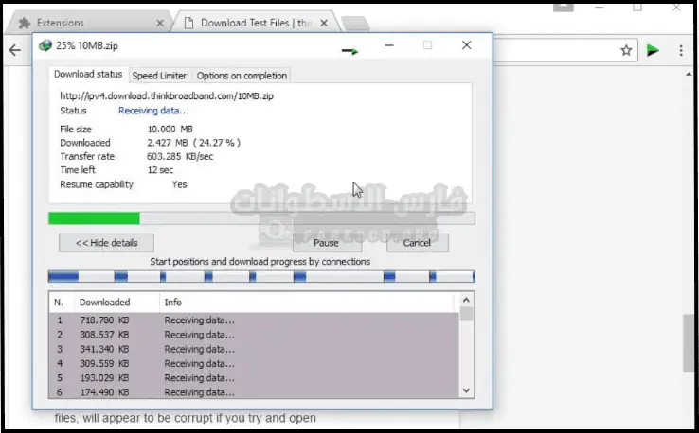
Task: Switch to the Speed Limiter tab
Action: coord(159,76)
